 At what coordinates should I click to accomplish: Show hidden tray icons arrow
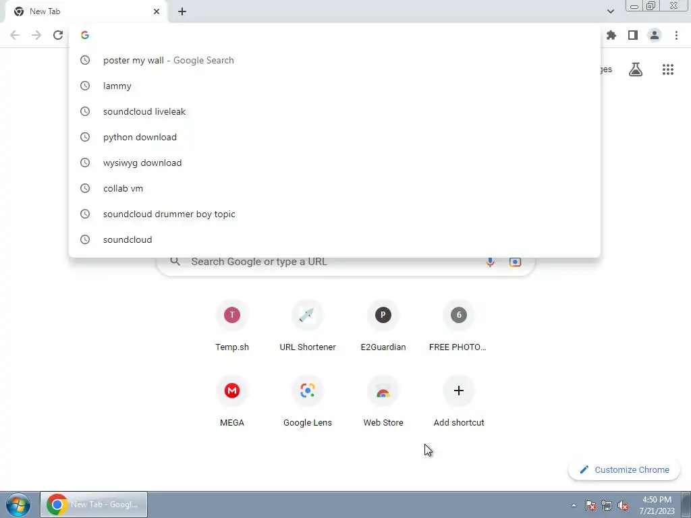coord(574,505)
